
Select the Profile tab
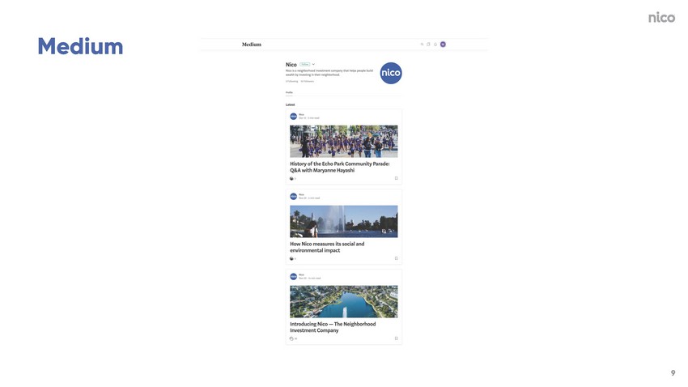[x=289, y=92]
